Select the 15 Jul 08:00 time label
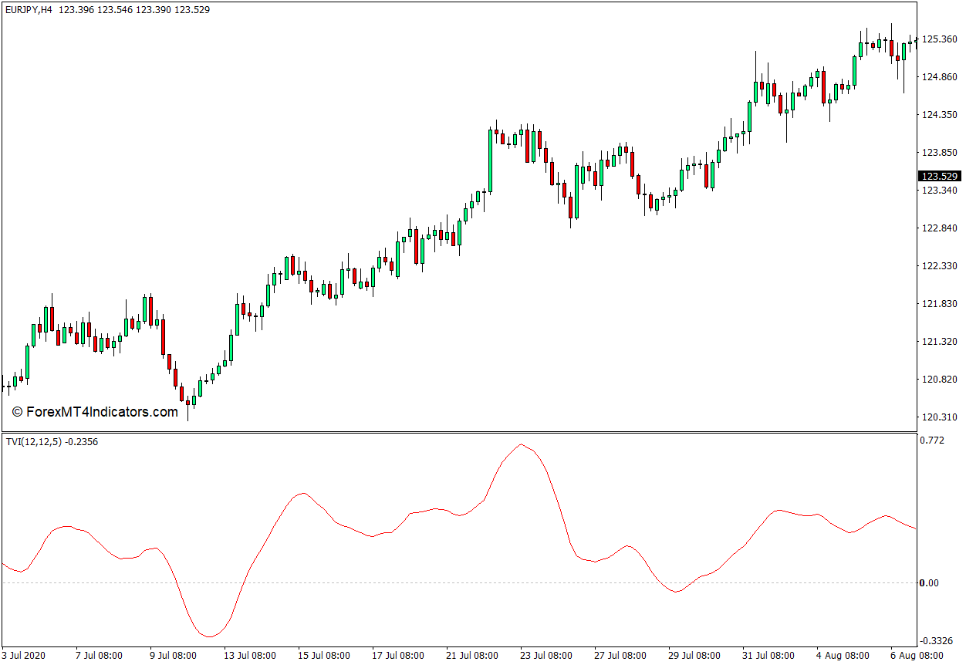 pos(324,656)
